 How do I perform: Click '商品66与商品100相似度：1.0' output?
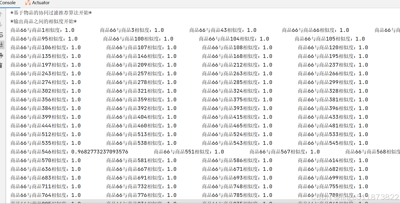coord(138,39)
